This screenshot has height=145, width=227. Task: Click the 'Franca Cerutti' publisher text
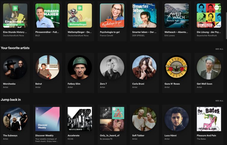coord(106,35)
